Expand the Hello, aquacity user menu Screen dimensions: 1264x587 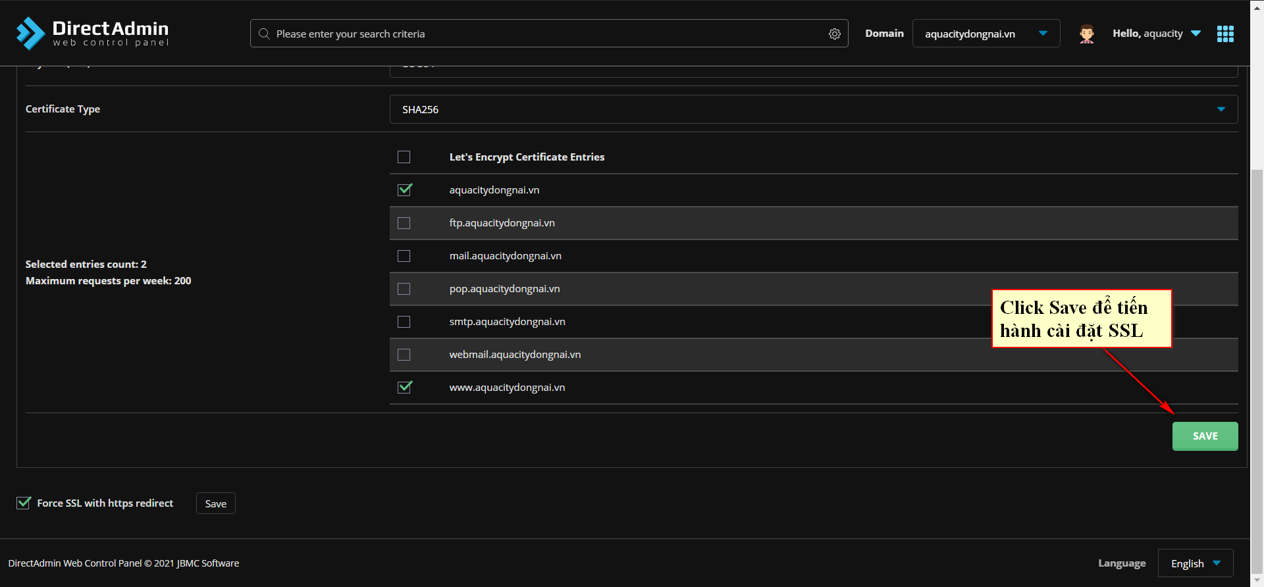tap(1157, 34)
